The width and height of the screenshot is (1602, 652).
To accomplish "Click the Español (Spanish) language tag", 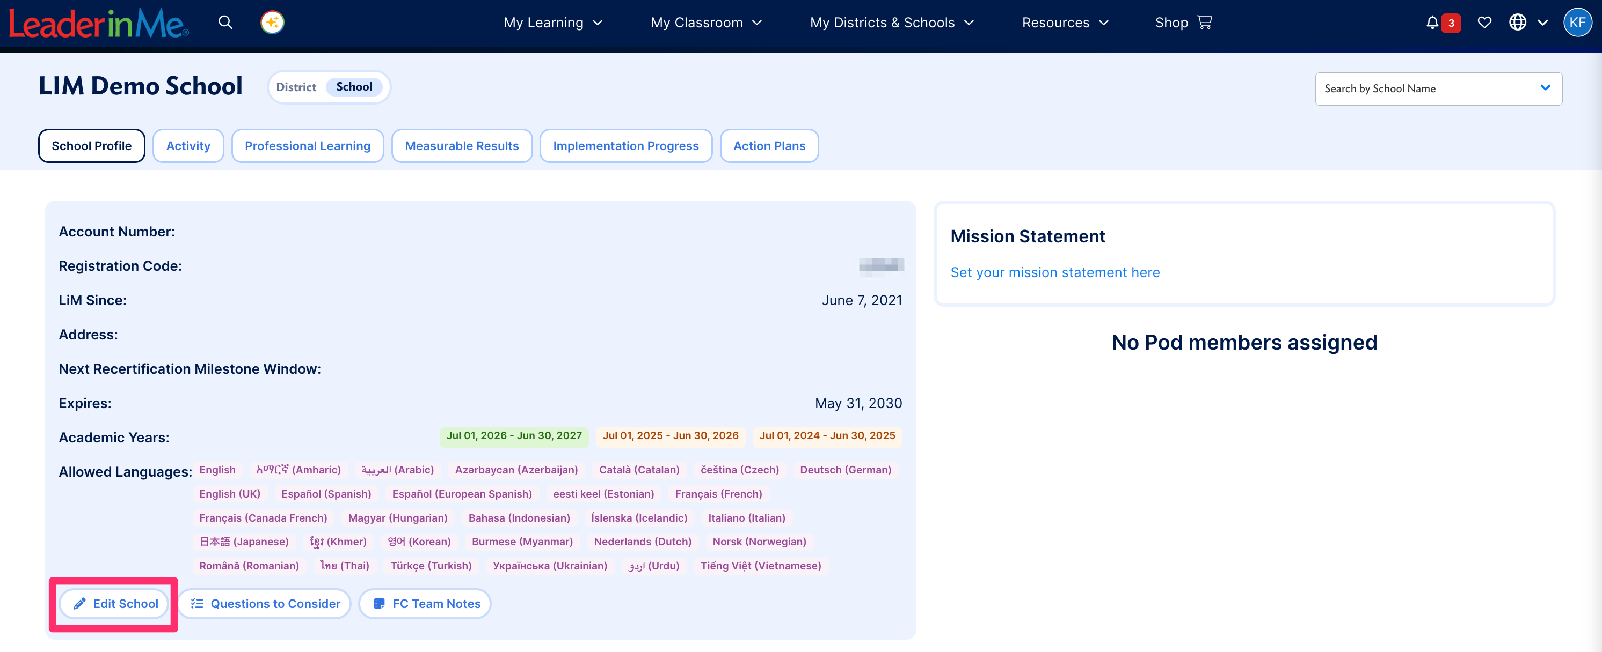I will pyautogui.click(x=326, y=494).
